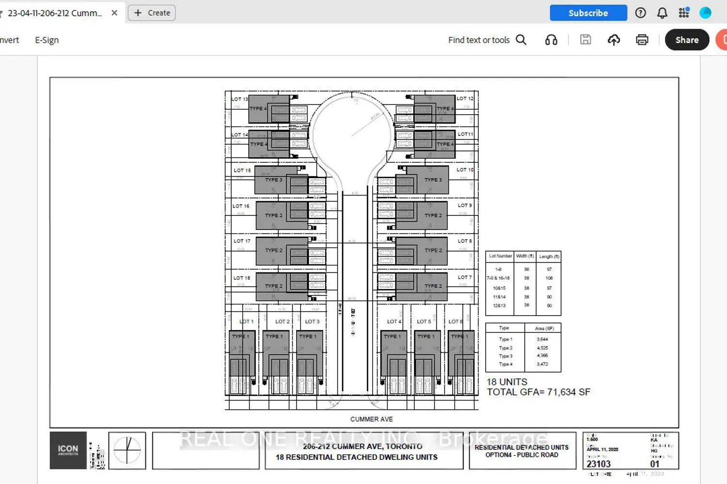Click the "LOT 4" label on the plan

point(394,321)
